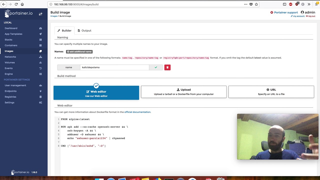Click the Registries database icon
Viewport: 320px width, 180px height.
(40, 97)
